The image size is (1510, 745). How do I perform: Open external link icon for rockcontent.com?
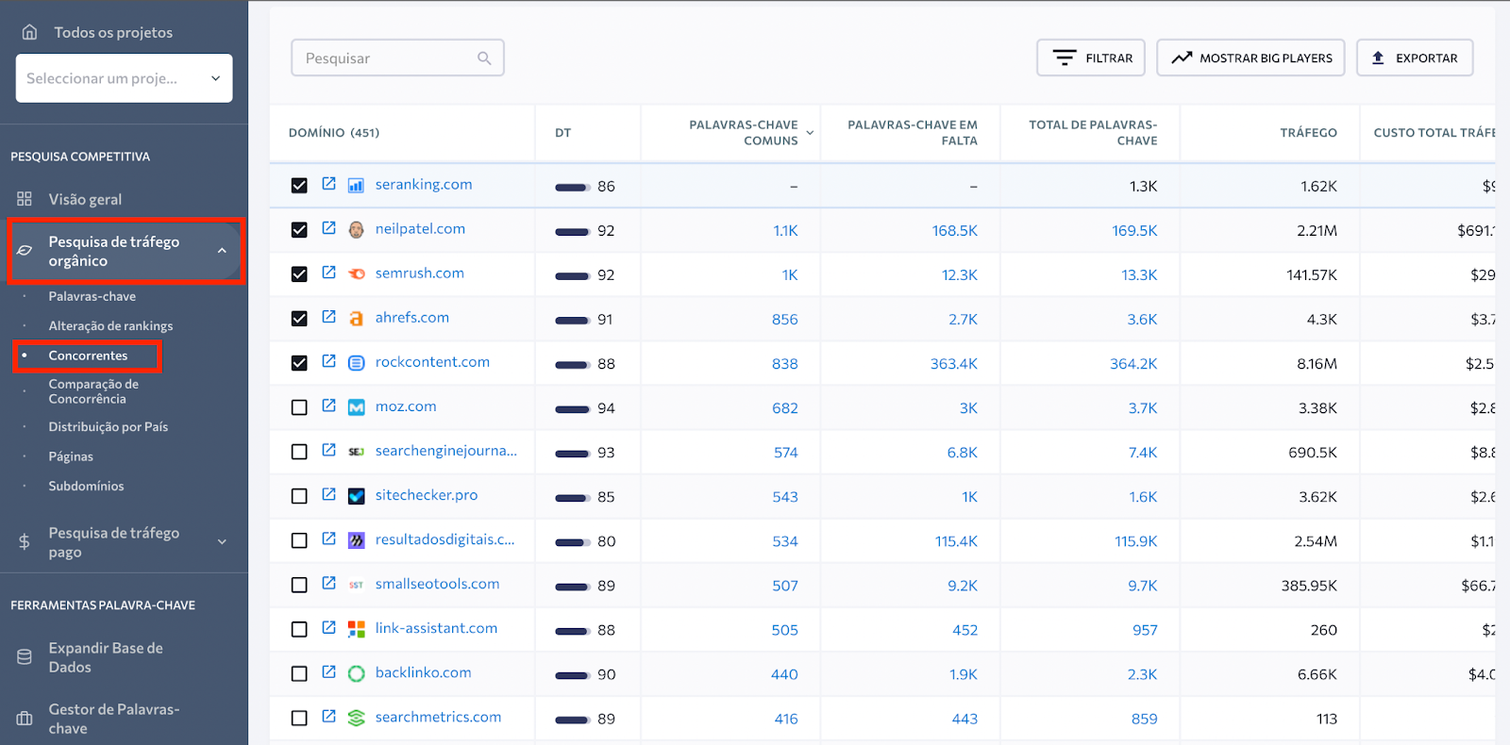coord(328,361)
